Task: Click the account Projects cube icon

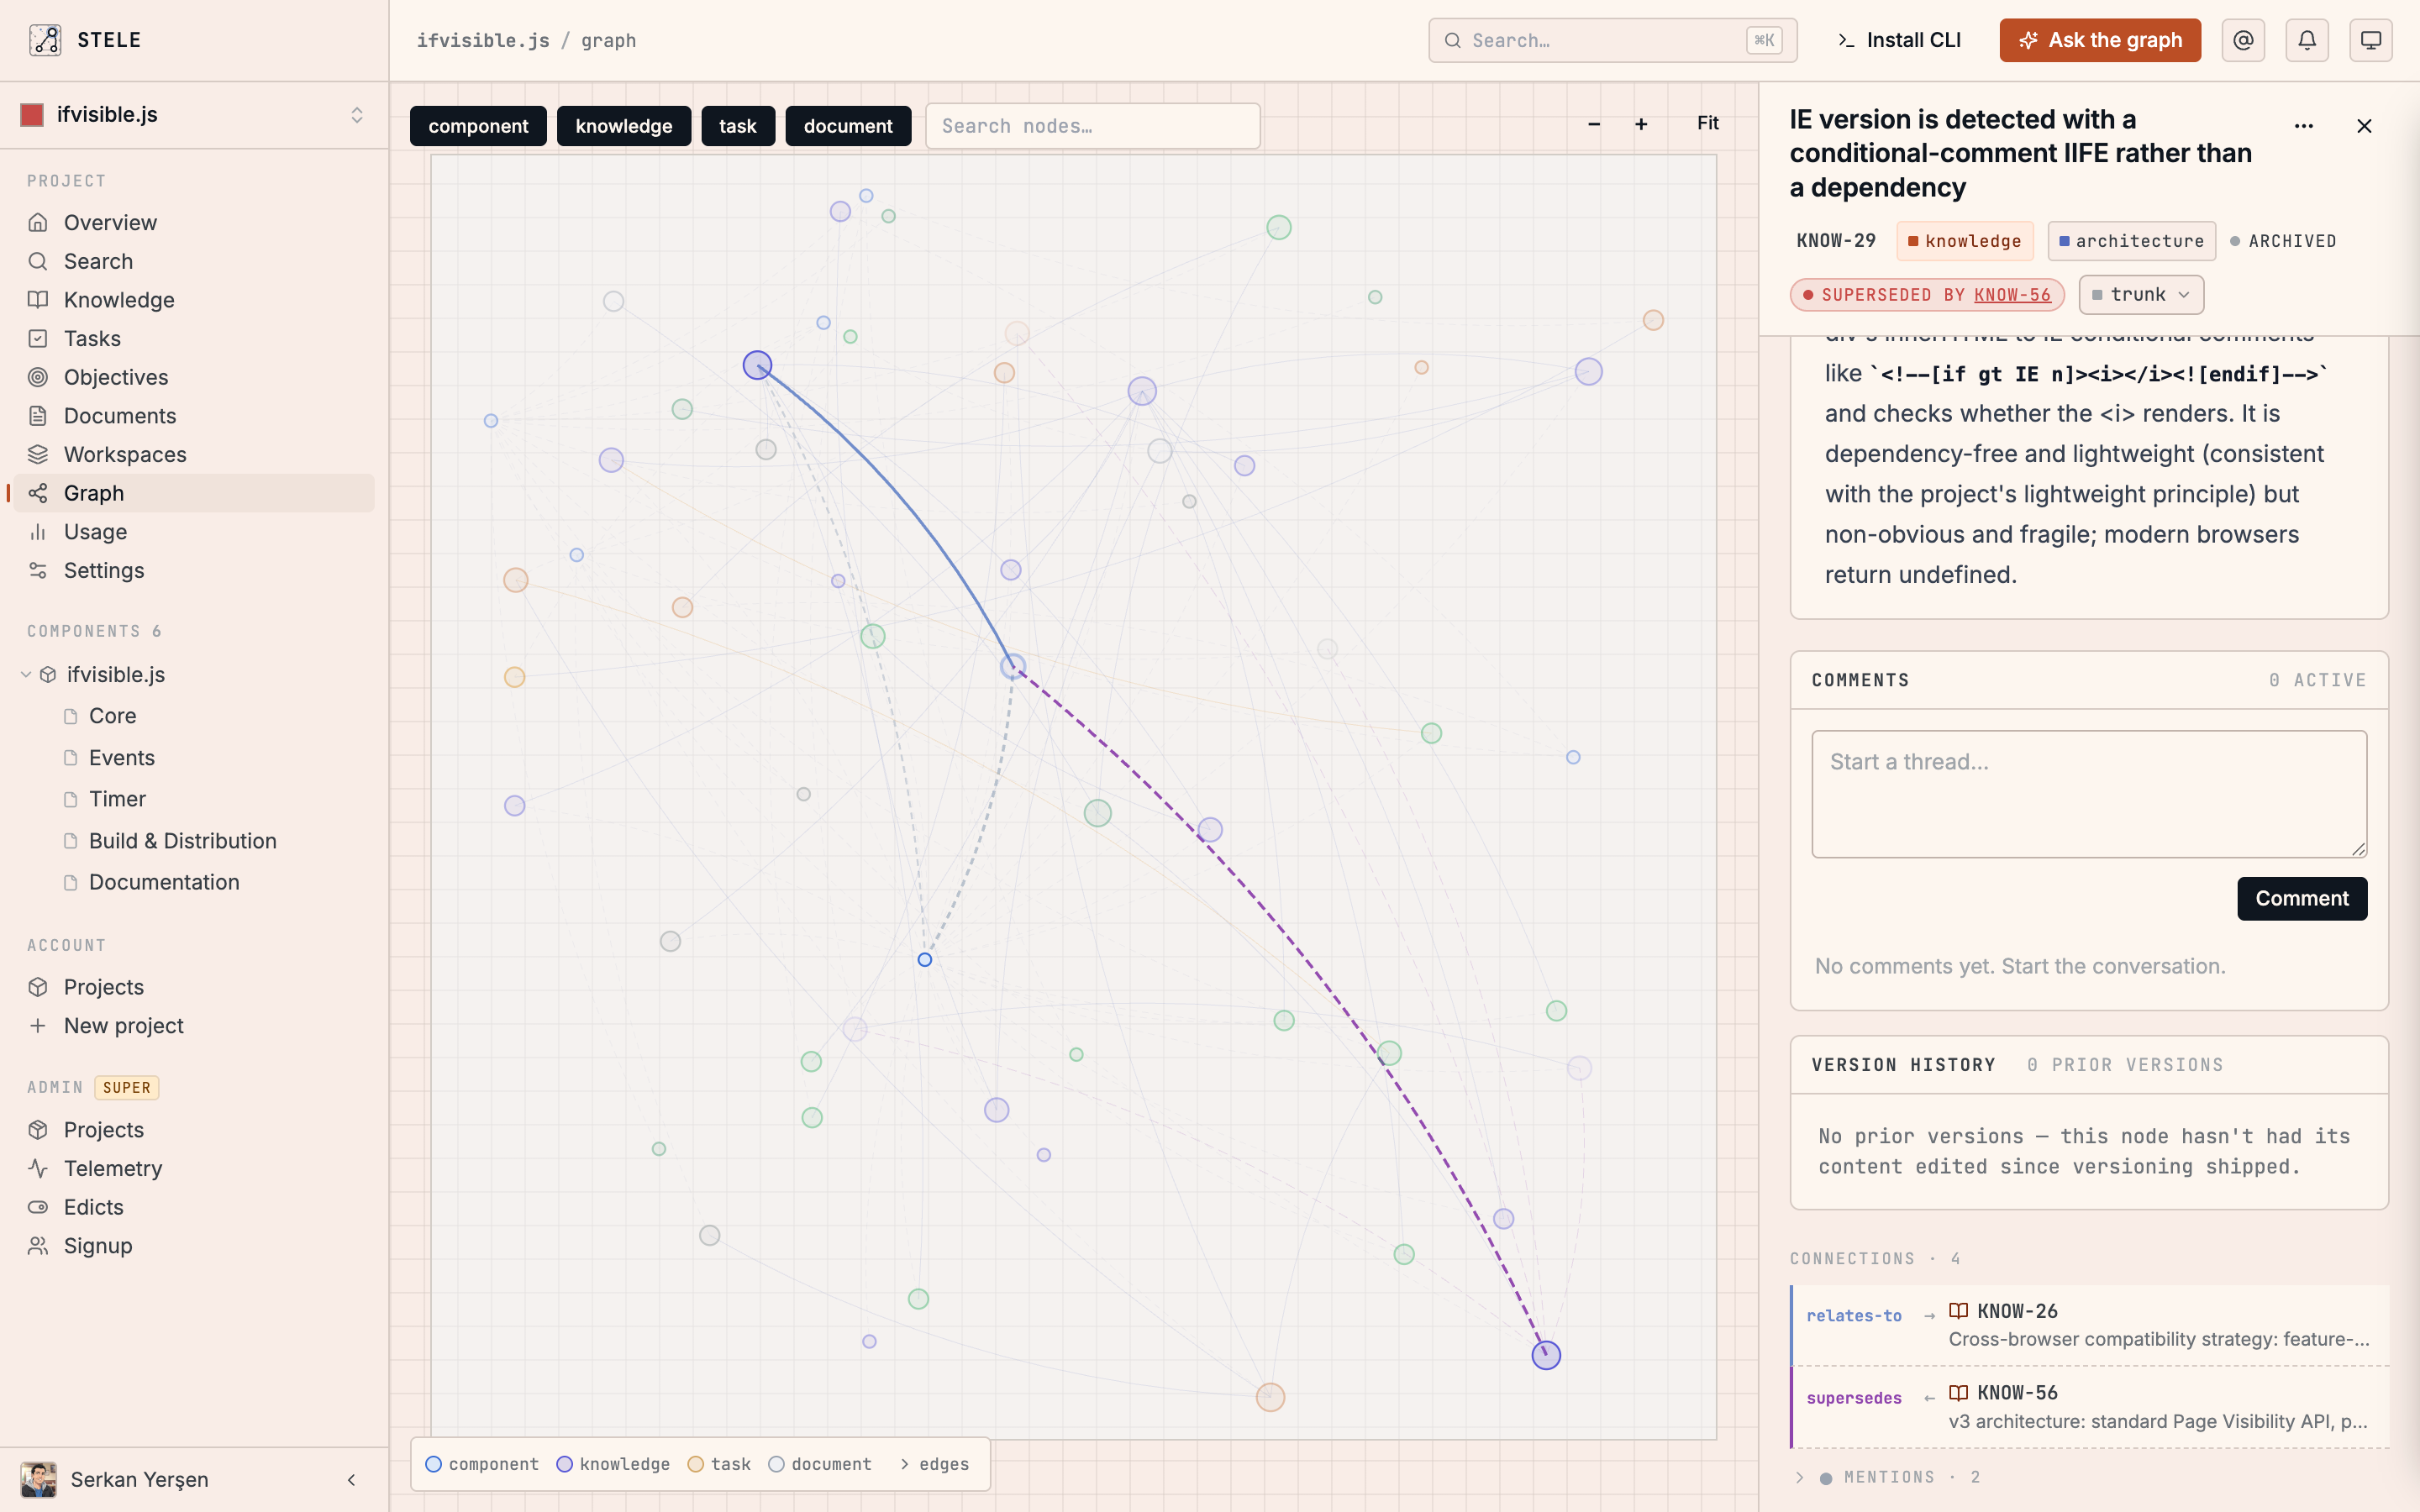Action: tap(38, 987)
